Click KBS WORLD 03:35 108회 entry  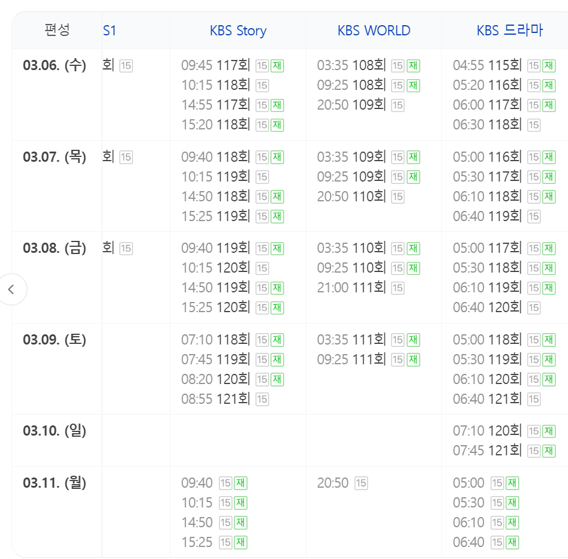368,65
